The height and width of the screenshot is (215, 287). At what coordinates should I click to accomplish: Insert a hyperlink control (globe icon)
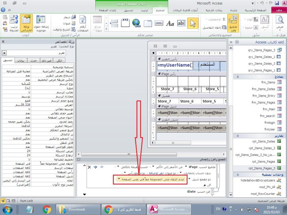click(x=136, y=23)
